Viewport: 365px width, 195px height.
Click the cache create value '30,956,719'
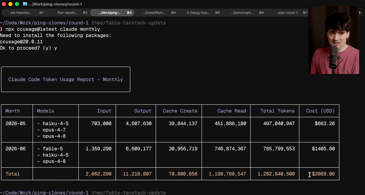tap(183, 149)
